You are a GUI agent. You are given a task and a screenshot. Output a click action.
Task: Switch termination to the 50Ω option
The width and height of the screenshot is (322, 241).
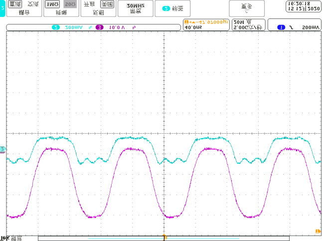pyautogui.click(x=70, y=4)
